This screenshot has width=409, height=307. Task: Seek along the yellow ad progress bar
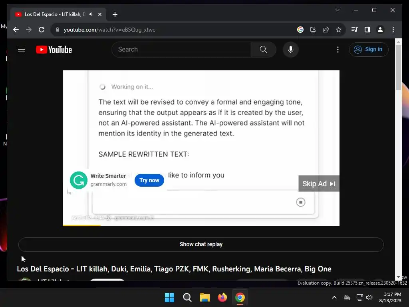click(201, 225)
